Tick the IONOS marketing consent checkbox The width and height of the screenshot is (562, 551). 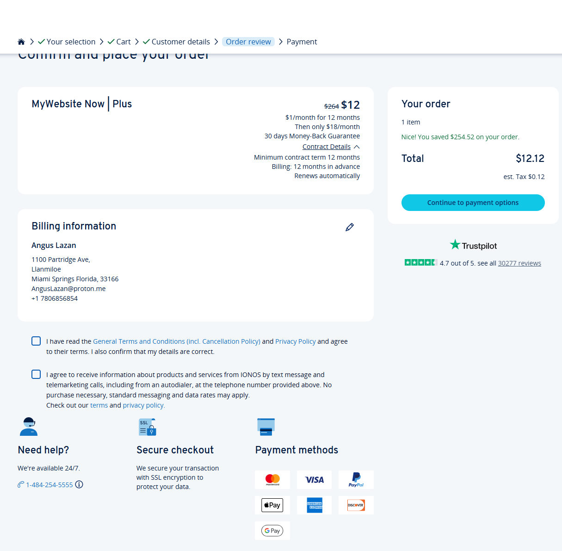coord(36,374)
